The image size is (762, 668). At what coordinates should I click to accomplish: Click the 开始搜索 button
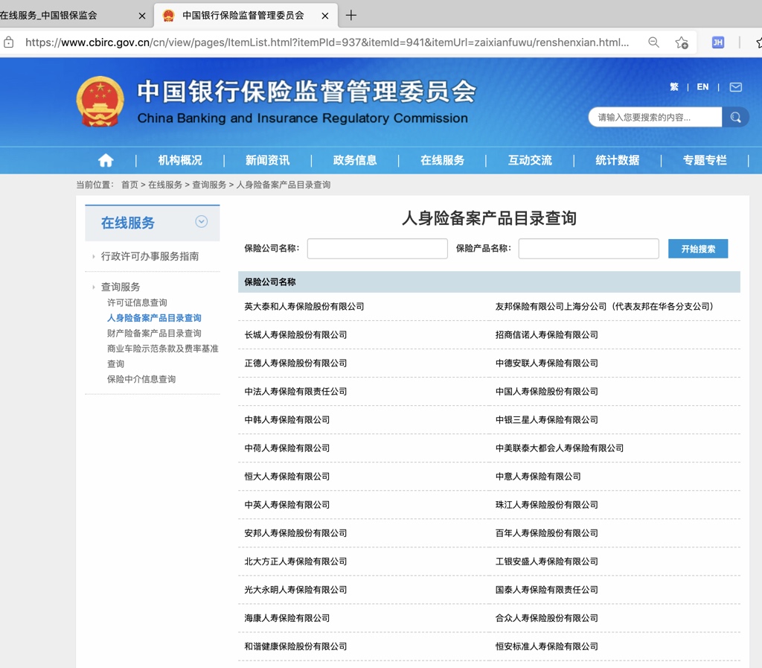[698, 249]
